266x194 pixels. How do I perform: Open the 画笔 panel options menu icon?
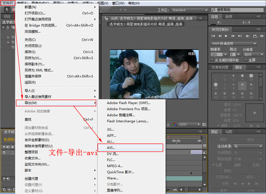[x=258, y=67]
